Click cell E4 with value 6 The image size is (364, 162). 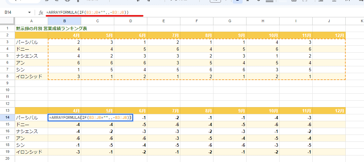click(164, 49)
